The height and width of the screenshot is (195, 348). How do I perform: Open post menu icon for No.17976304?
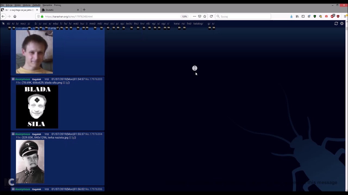click(x=13, y=134)
